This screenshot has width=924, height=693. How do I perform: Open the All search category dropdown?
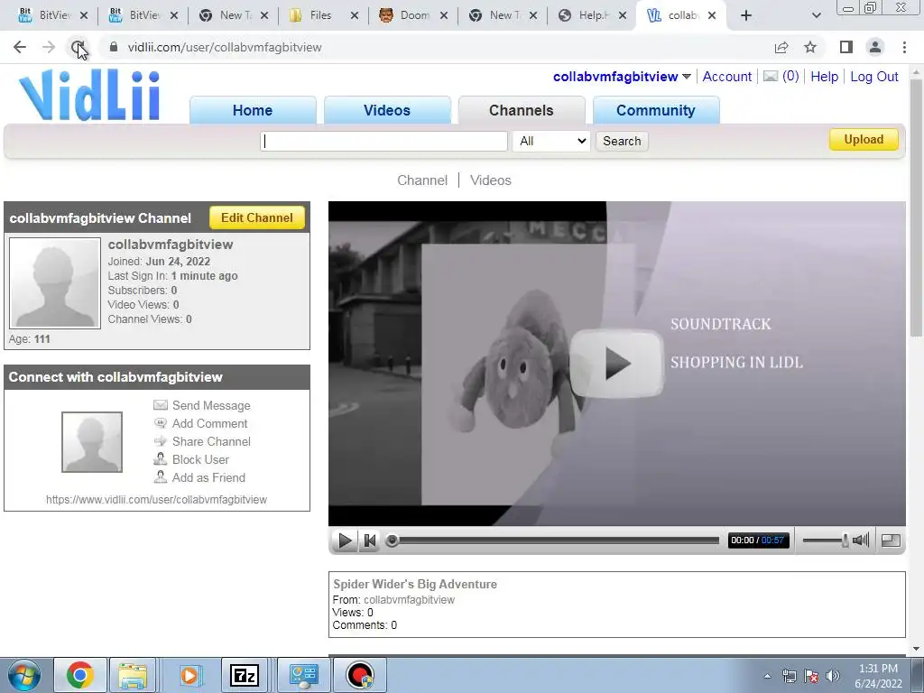(x=551, y=142)
